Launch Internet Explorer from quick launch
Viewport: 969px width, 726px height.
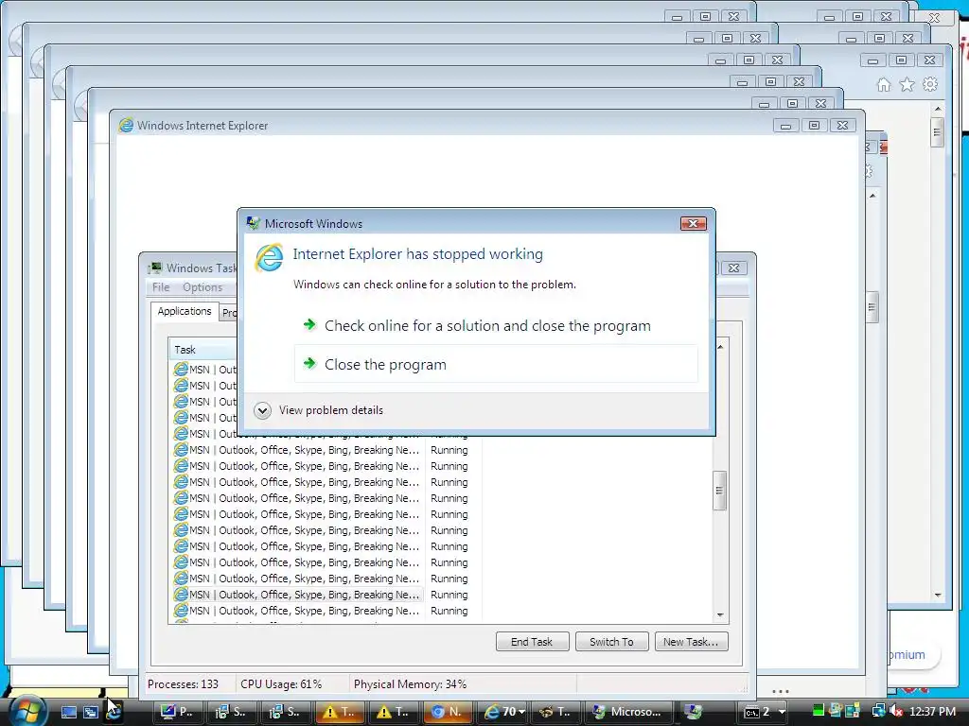114,712
